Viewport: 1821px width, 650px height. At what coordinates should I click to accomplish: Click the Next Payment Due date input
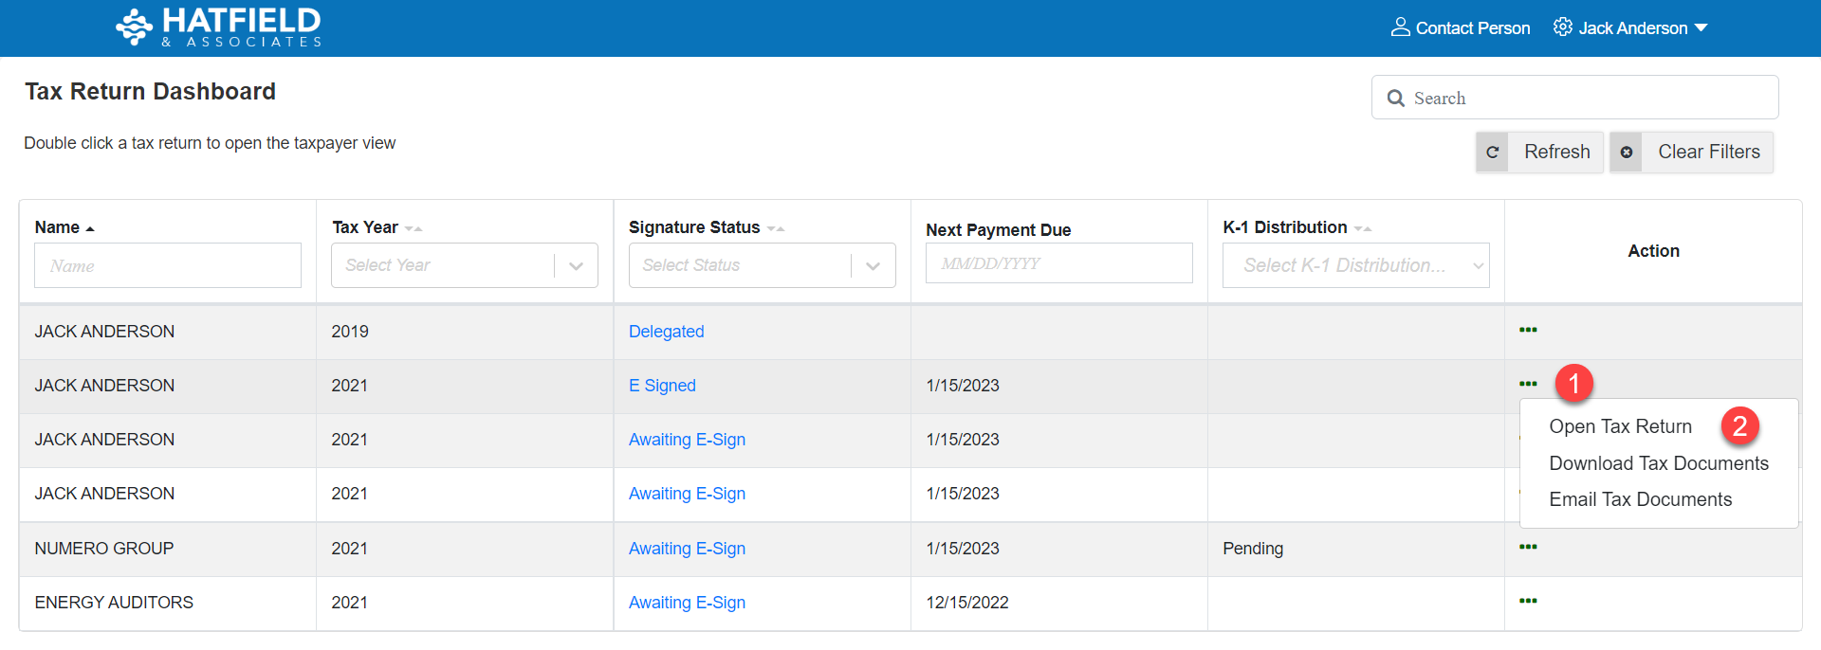tap(1059, 263)
